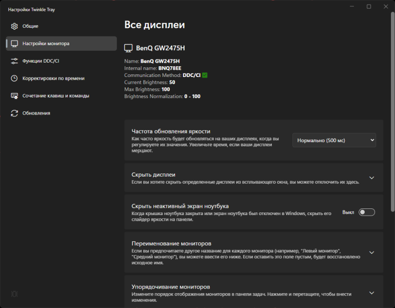This screenshot has height=308, width=395.
Task: Click the clock icon for Корректировки по времени
Action: point(14,79)
